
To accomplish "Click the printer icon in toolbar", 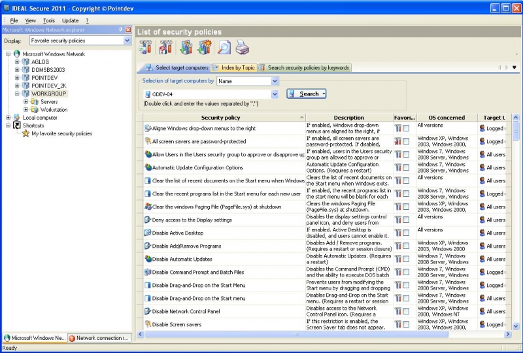I will click(242, 47).
